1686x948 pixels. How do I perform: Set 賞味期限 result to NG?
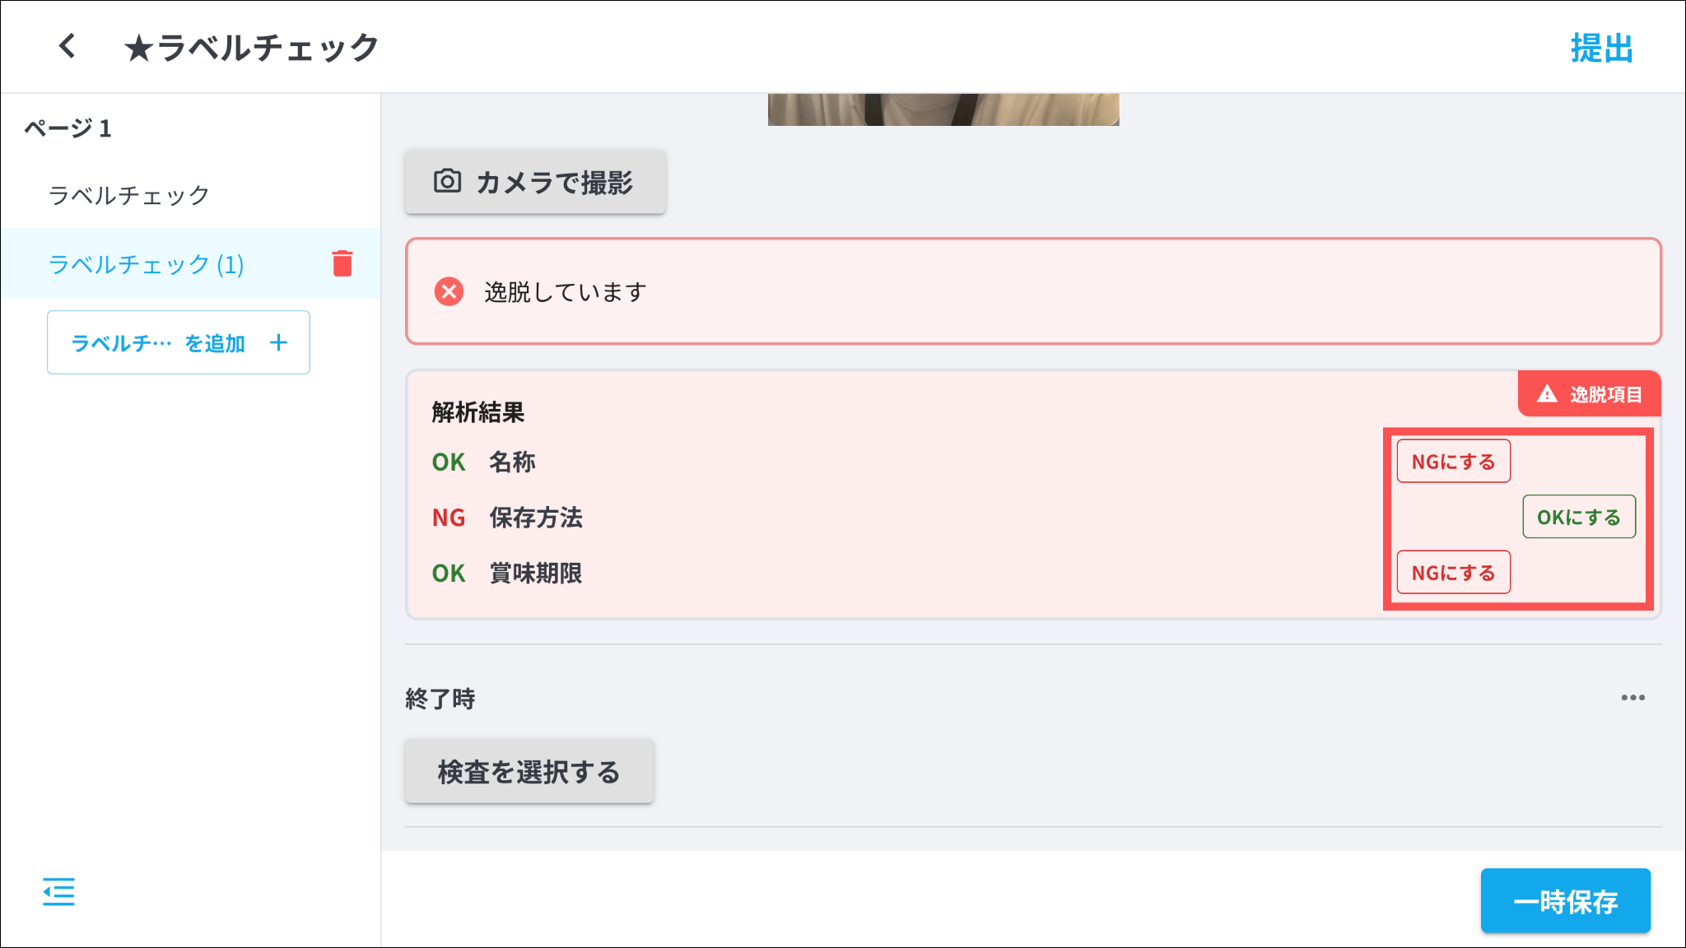pyautogui.click(x=1453, y=572)
